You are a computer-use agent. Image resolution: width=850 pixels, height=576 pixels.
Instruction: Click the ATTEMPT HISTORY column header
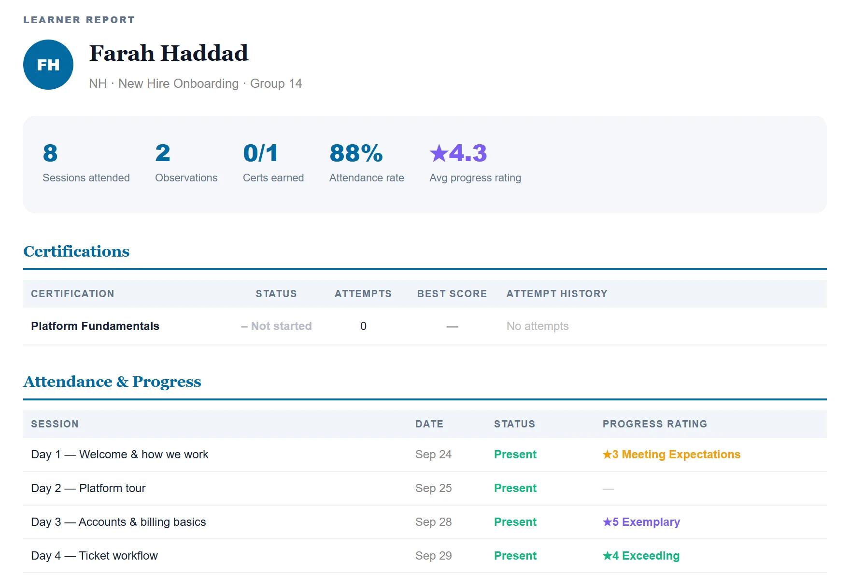557,294
